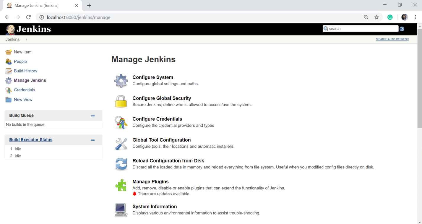Collapse the Build Queue panel
This screenshot has height=224, width=422.
tap(92, 116)
